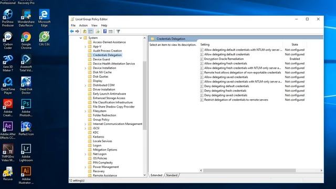Select Encryption Oracle Remediation setting

coord(224,59)
